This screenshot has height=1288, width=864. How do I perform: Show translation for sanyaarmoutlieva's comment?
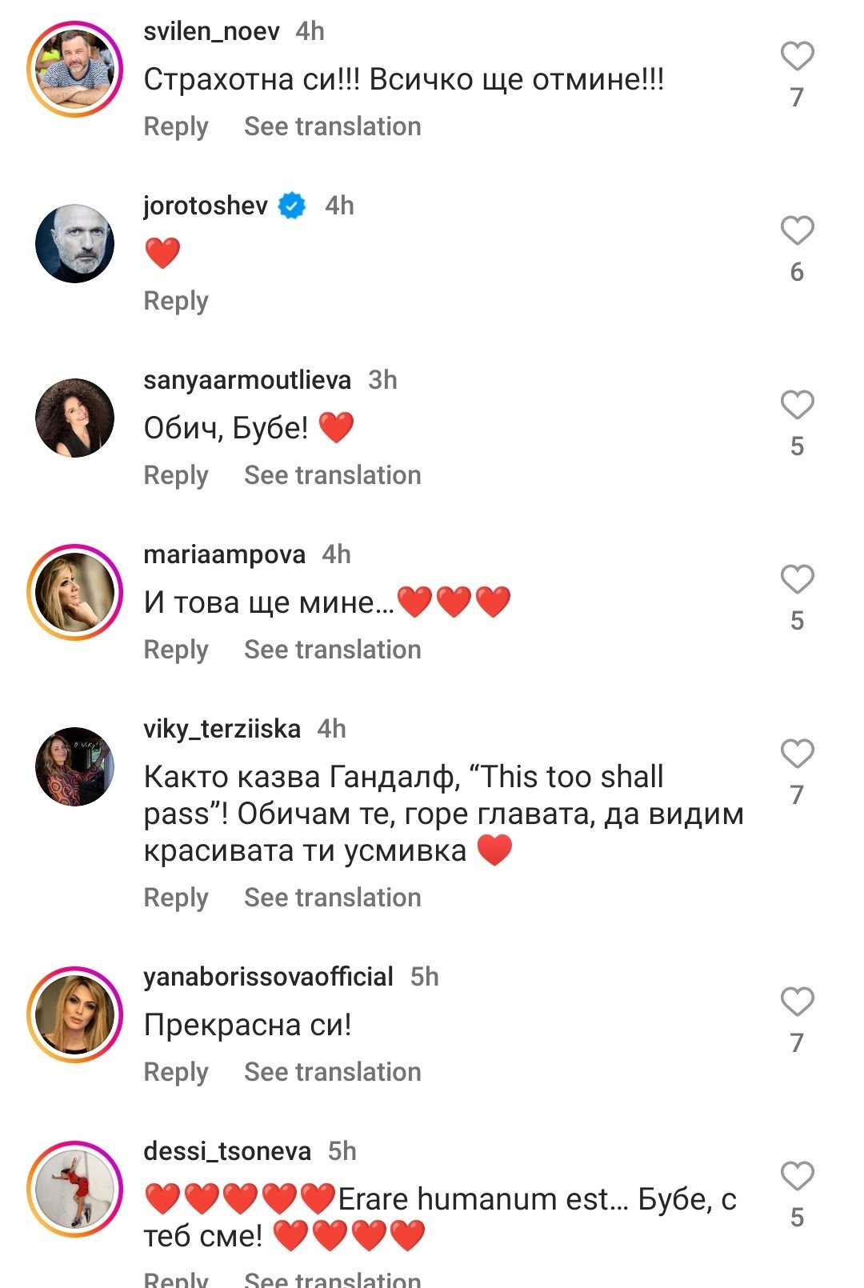pyautogui.click(x=332, y=475)
